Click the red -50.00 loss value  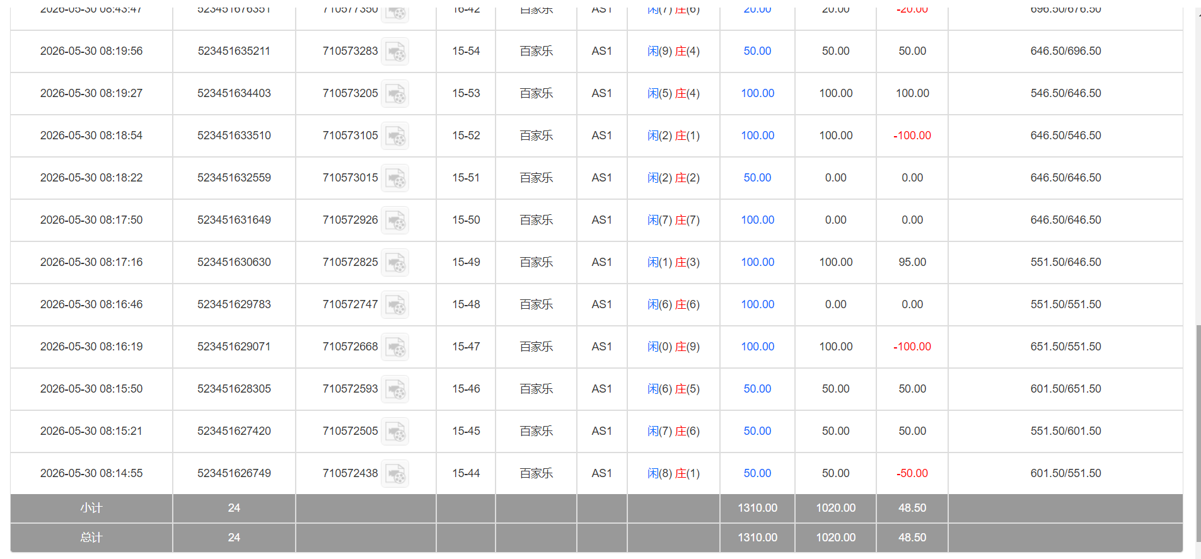(912, 473)
